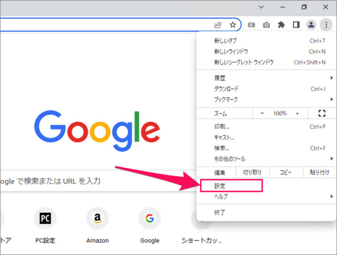The height and width of the screenshot is (255, 337).
Task: Select 新しいタブ menu item
Action: pyautogui.click(x=266, y=41)
